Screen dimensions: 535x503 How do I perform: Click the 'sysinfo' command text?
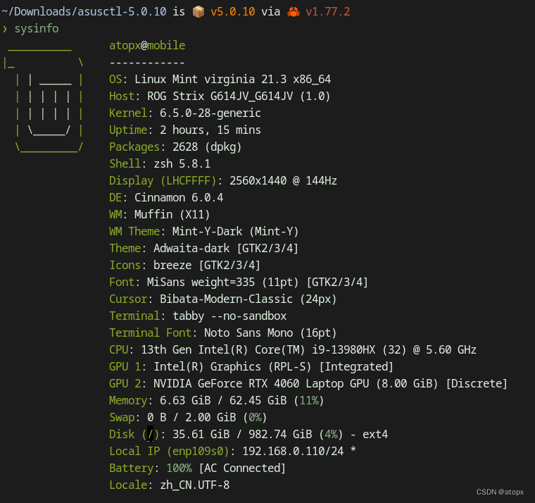point(37,29)
